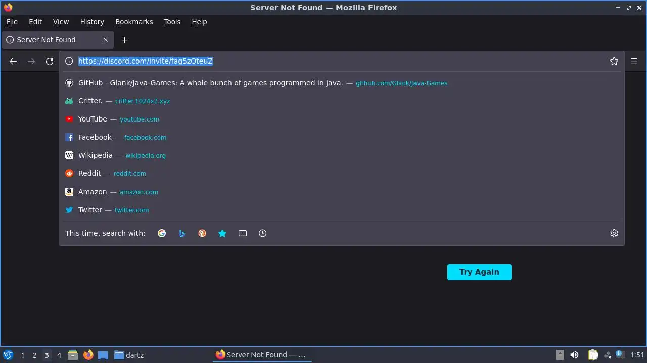
Task: Switch to workspace 1
Action: pos(22,355)
